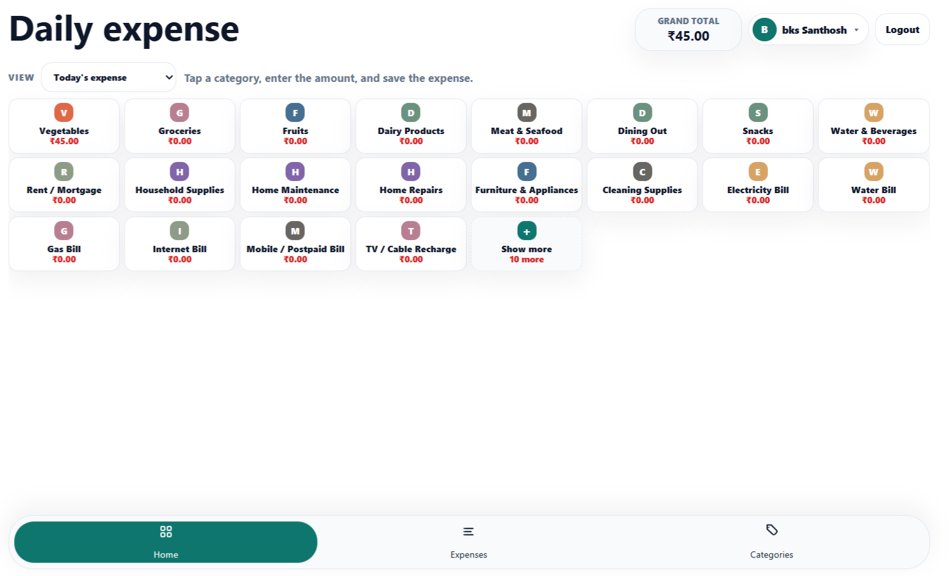
Task: Click the Vegetables ₹45.00 amount
Action: (x=64, y=141)
